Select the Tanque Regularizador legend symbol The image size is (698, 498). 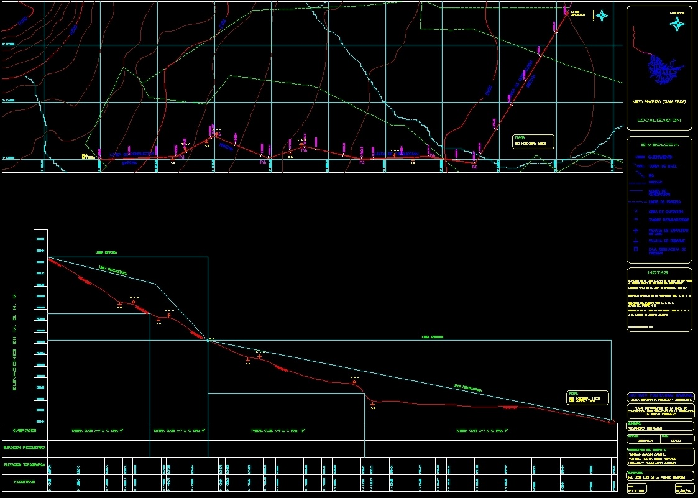point(636,219)
